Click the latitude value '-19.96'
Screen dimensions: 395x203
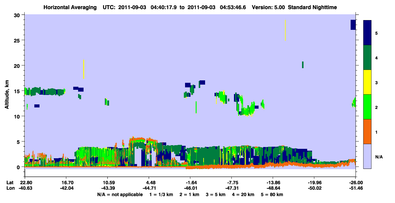(x=314, y=183)
